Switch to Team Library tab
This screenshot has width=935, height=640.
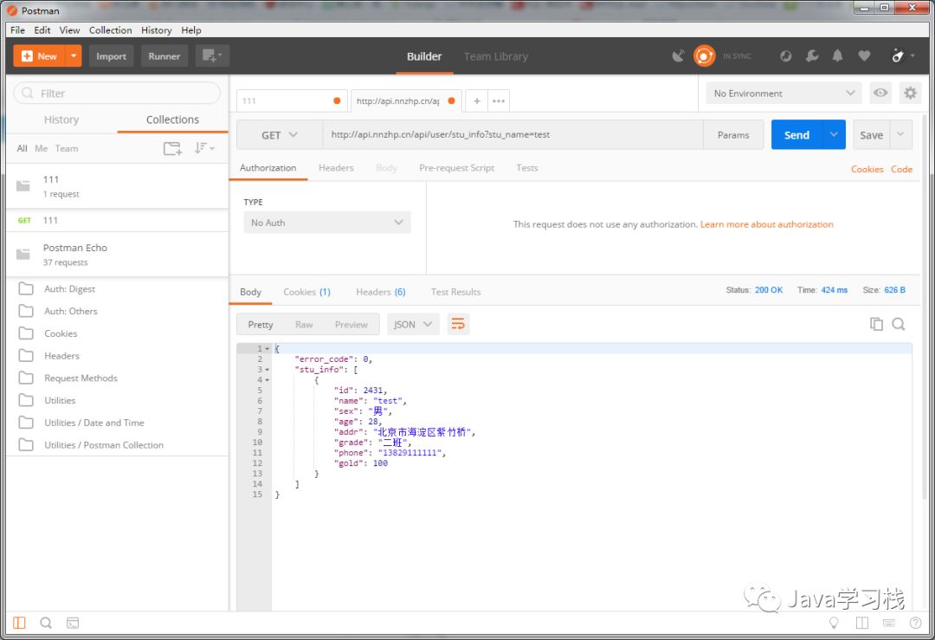coord(495,56)
